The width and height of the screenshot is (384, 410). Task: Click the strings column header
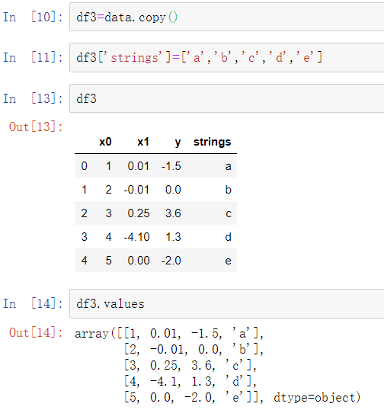pyautogui.click(x=213, y=143)
